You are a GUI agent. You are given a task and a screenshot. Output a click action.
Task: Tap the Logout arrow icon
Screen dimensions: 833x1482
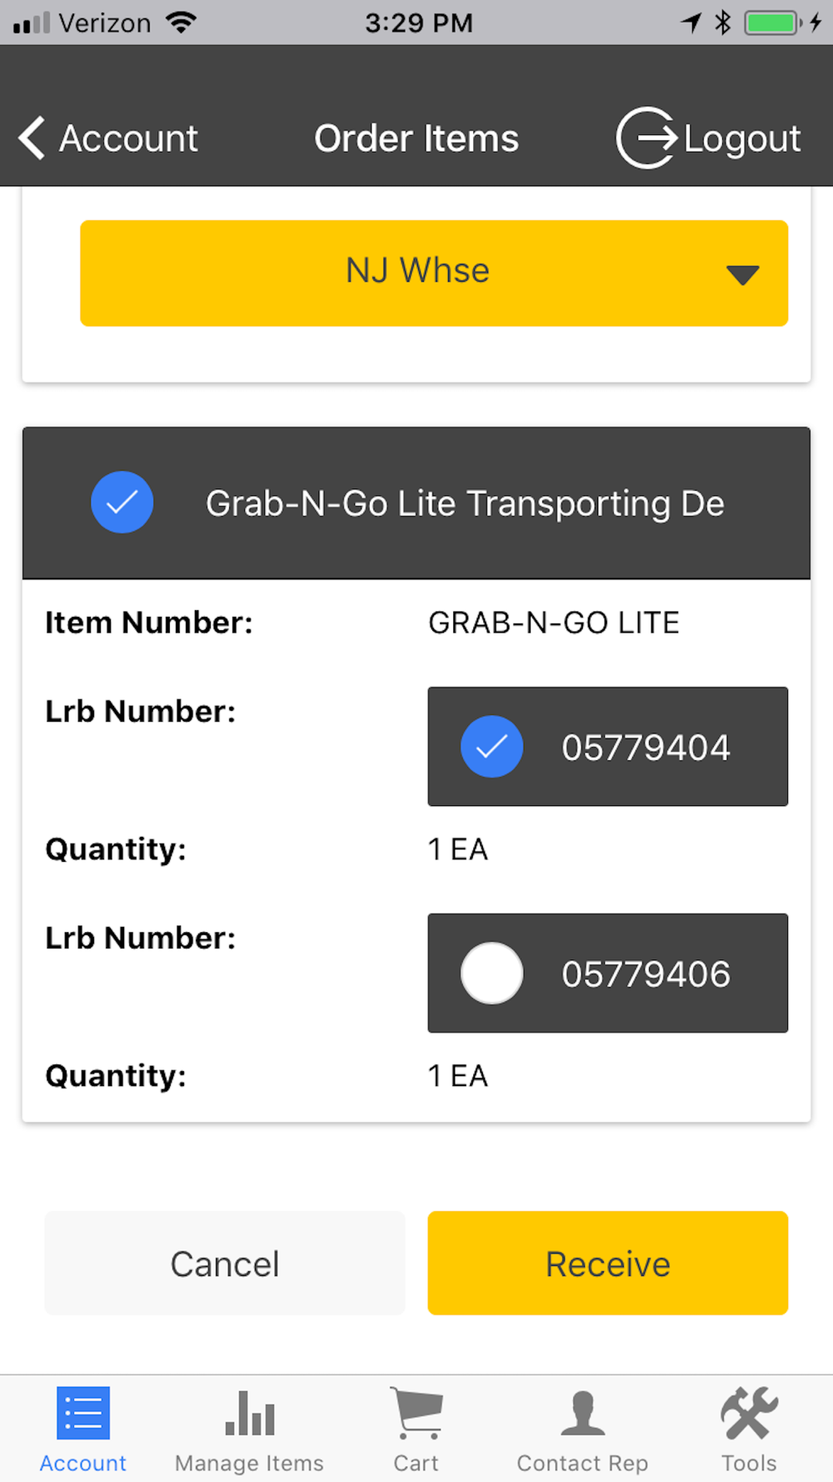[x=646, y=138]
